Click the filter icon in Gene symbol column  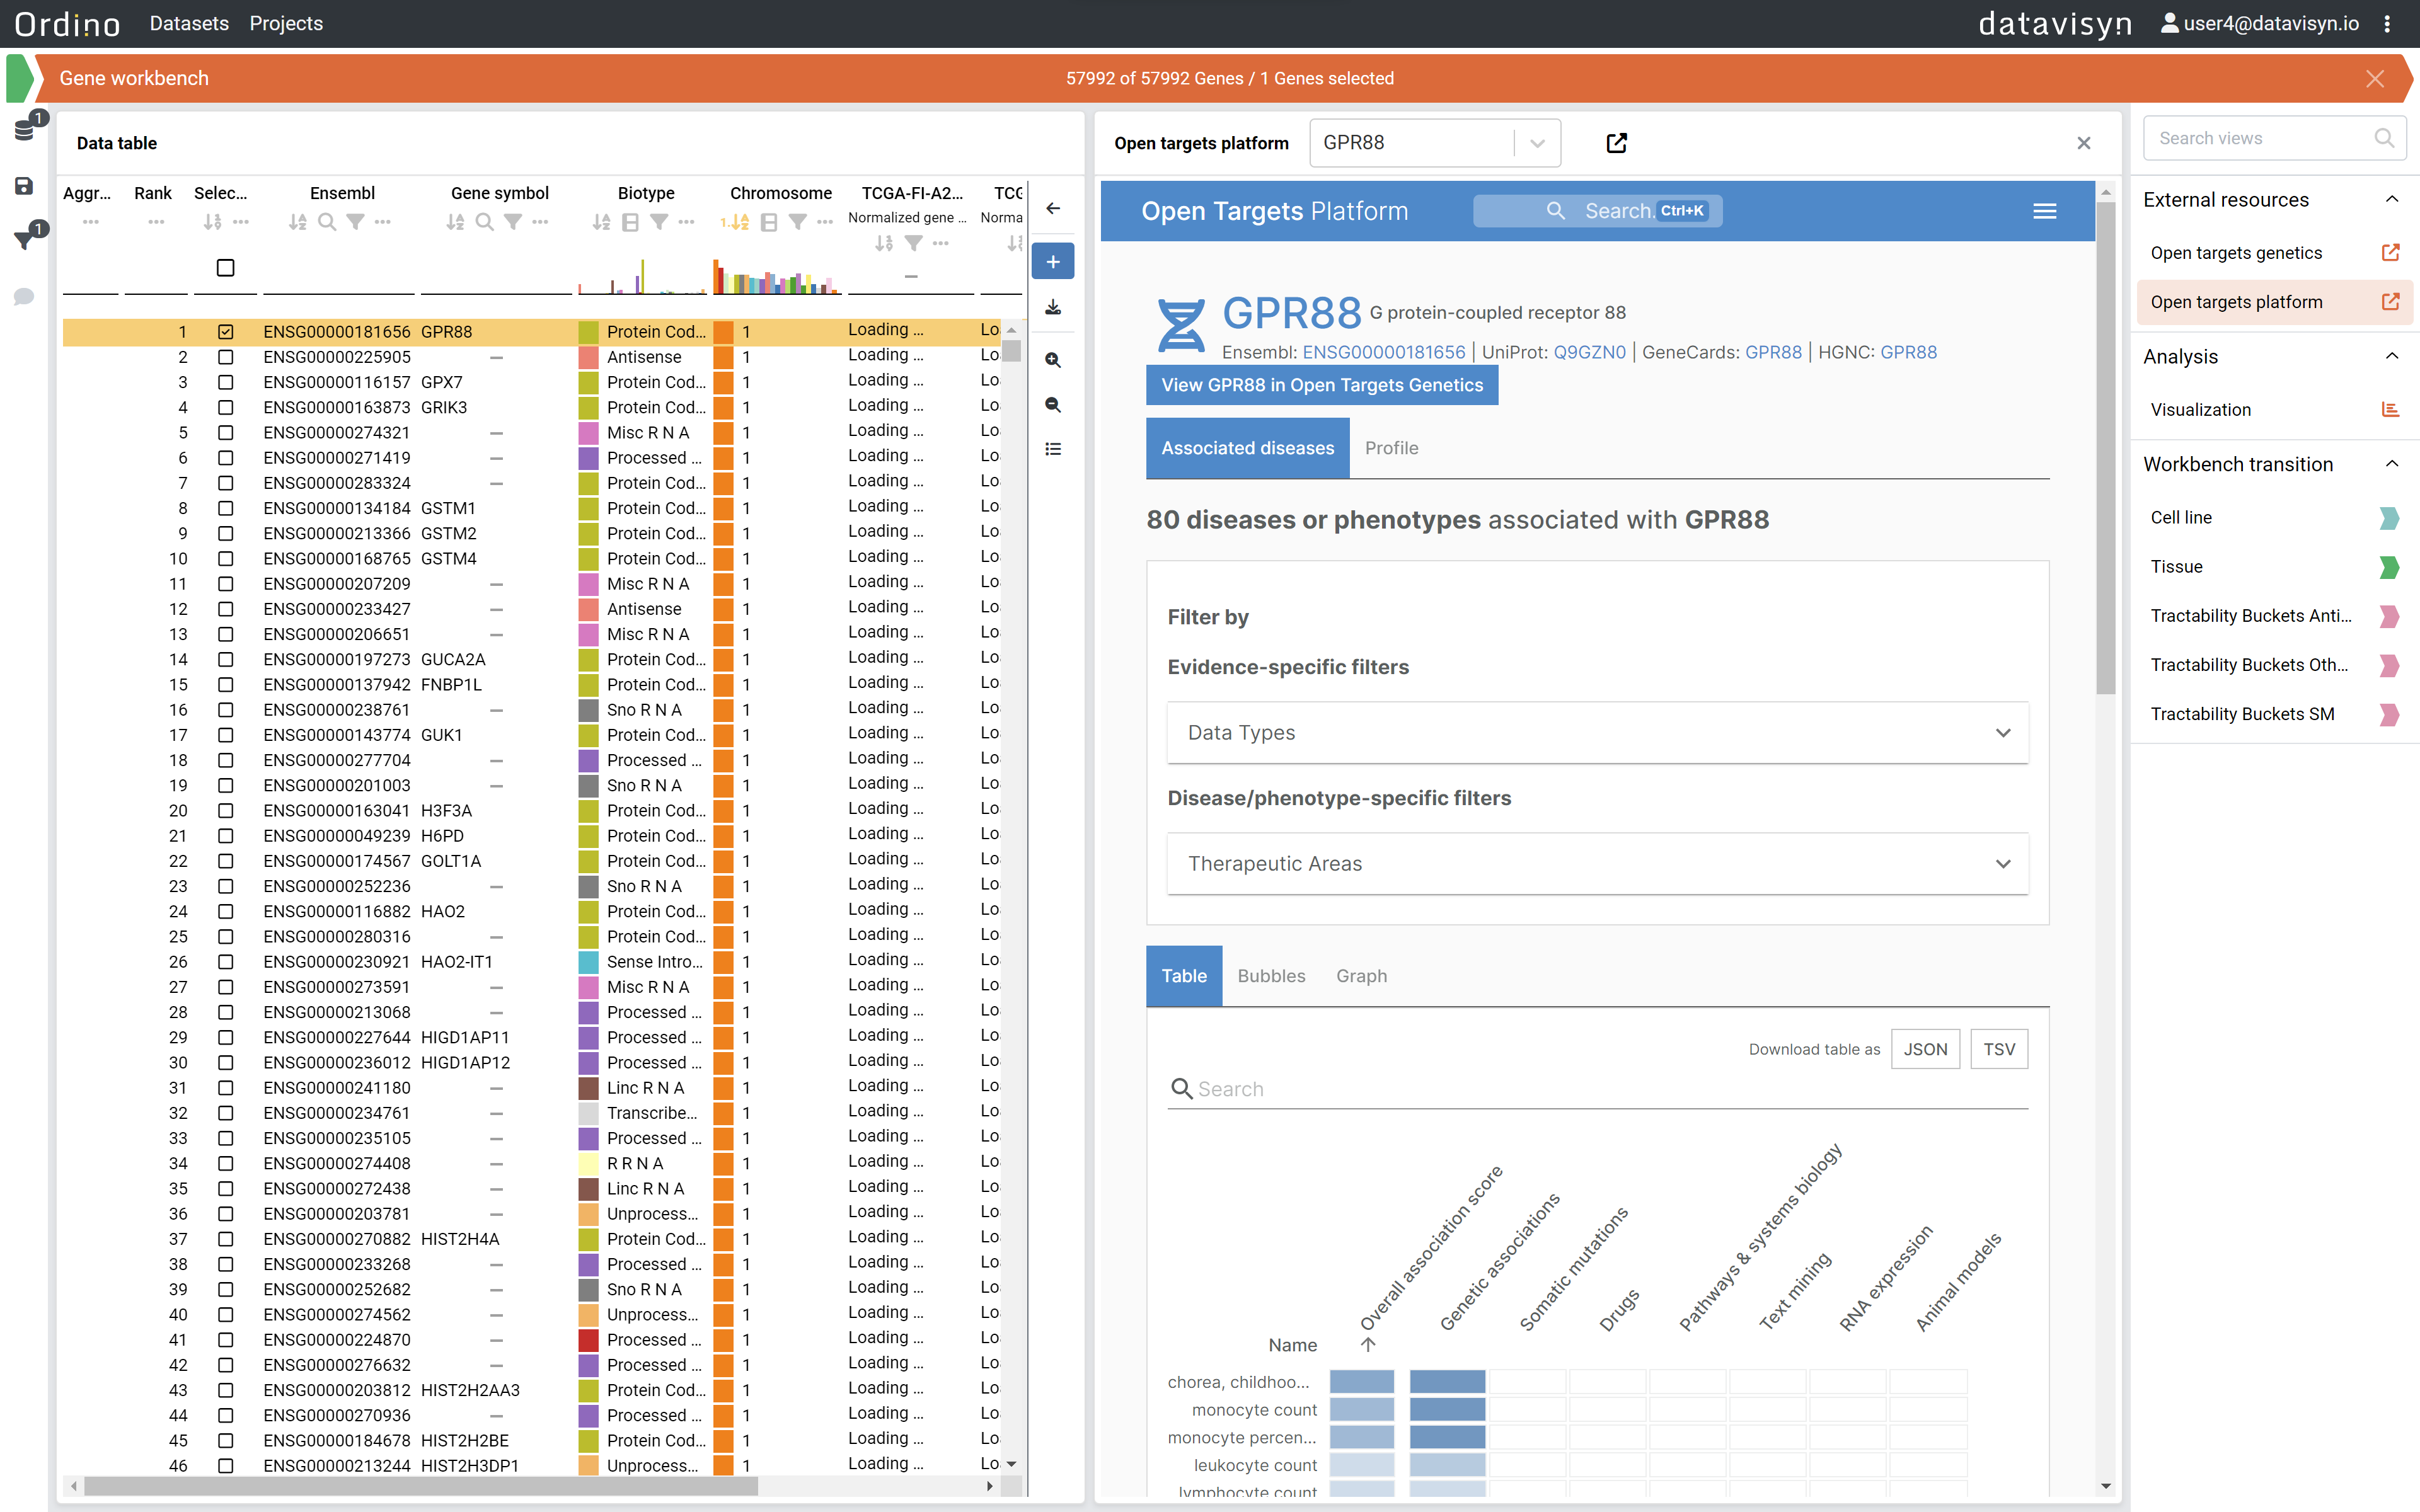tap(513, 222)
